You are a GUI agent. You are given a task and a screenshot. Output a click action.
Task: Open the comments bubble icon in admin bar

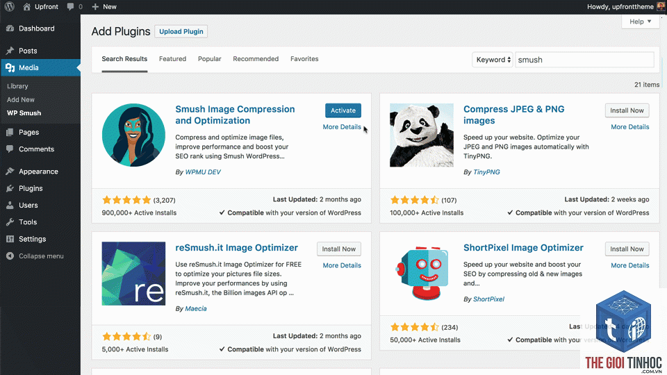[x=71, y=6]
